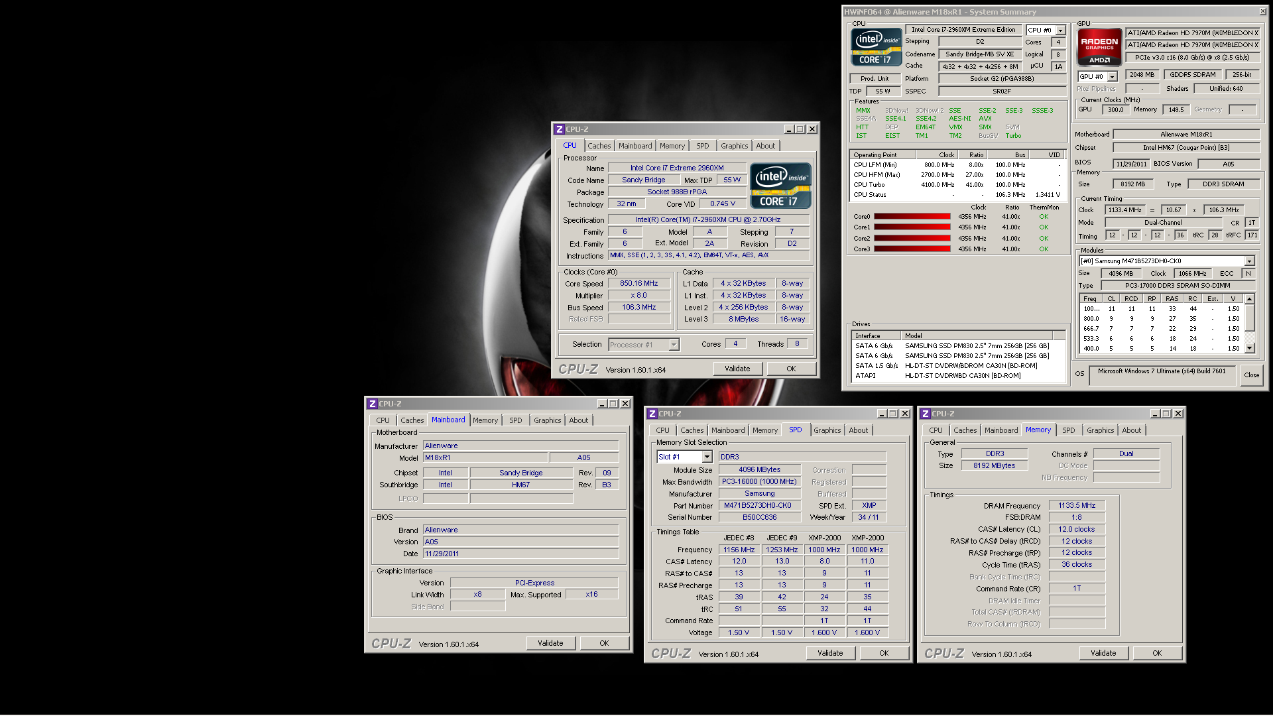Switch to Mainboard tab in CPU-Z CPU window
The image size is (1273, 716).
635,146
